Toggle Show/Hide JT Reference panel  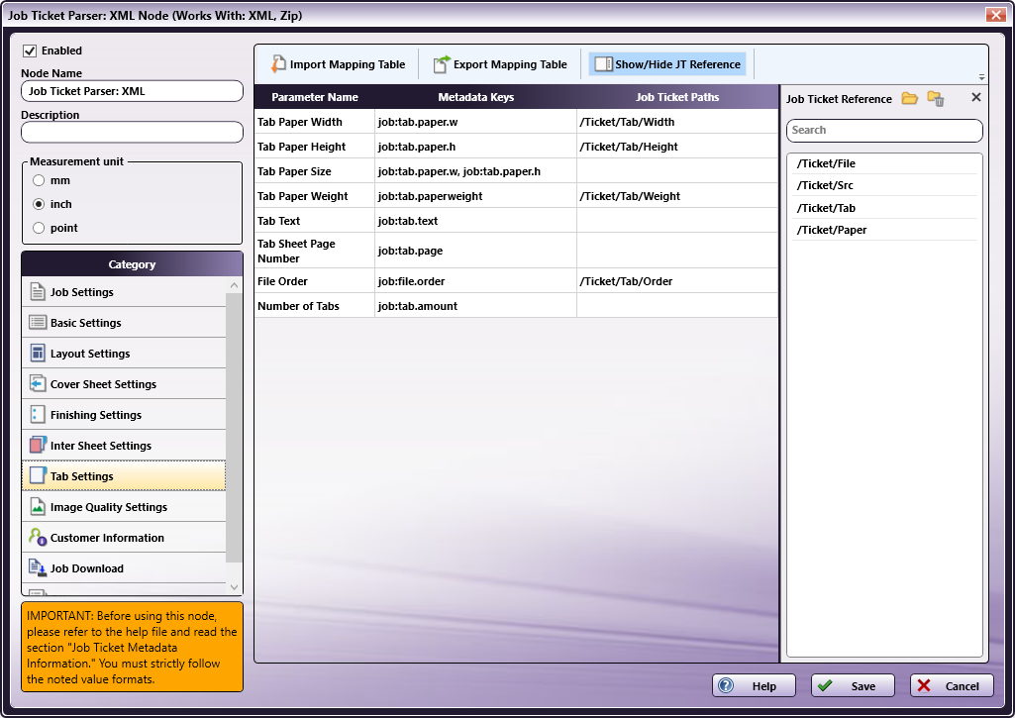coord(667,64)
